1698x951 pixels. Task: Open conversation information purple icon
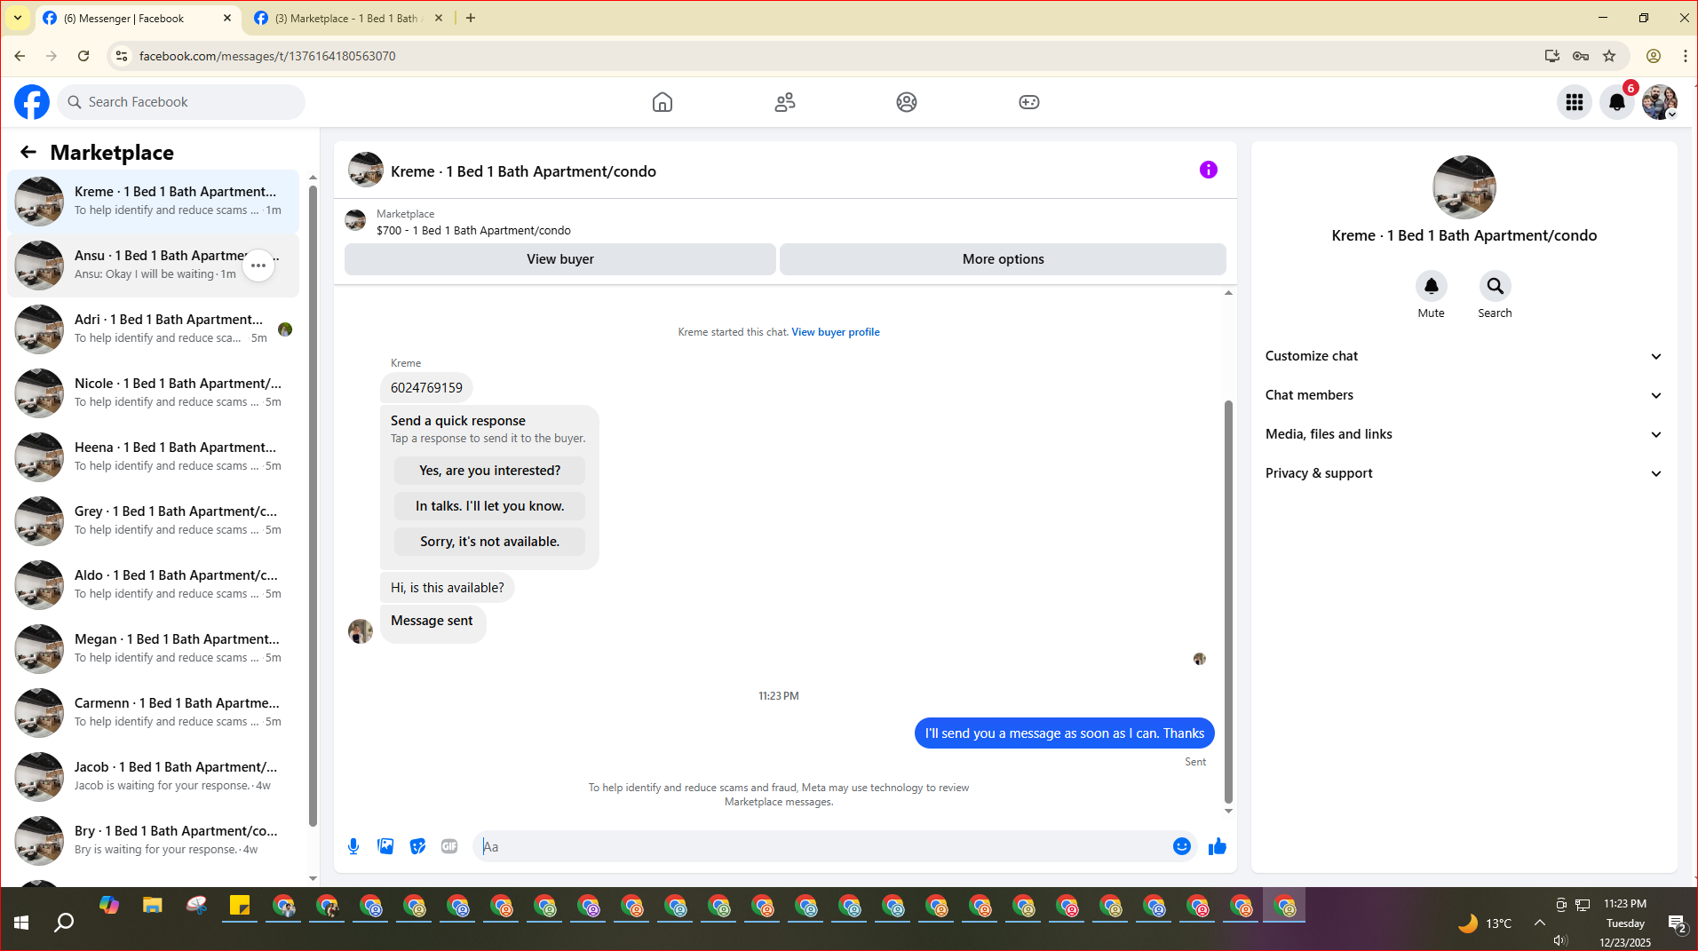(1209, 170)
